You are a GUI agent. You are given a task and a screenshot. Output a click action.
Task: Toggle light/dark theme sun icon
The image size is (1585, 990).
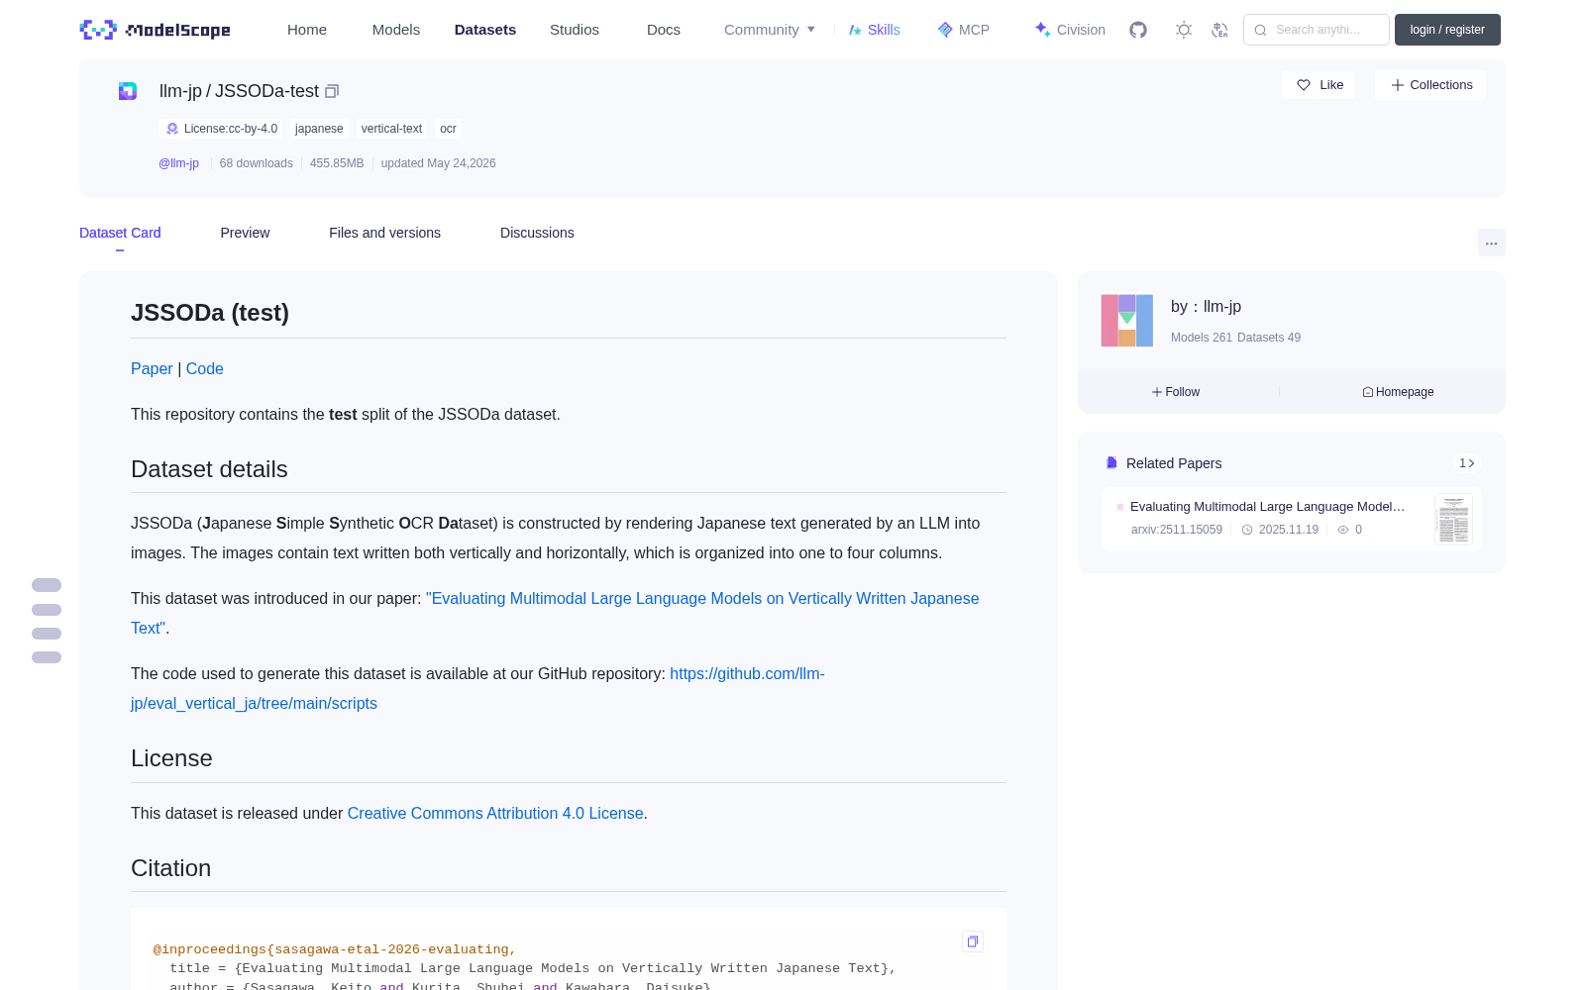click(x=1184, y=30)
